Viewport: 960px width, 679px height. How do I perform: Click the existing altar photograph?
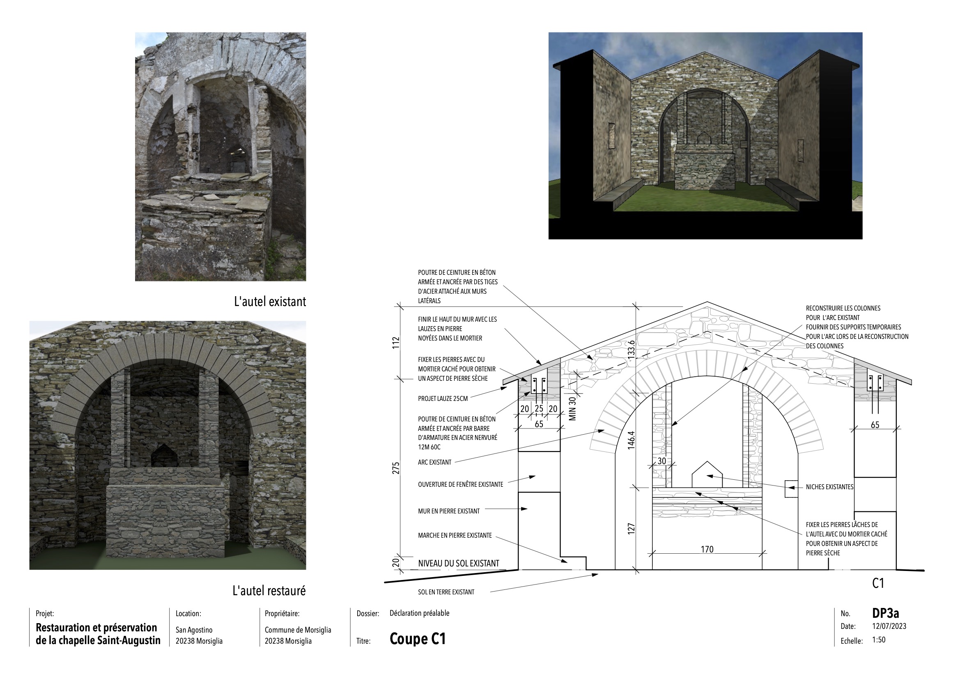[220, 157]
